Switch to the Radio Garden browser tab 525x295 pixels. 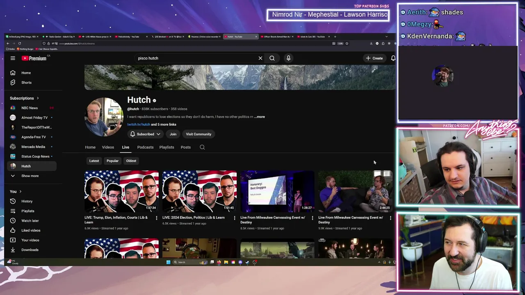tap(59, 37)
